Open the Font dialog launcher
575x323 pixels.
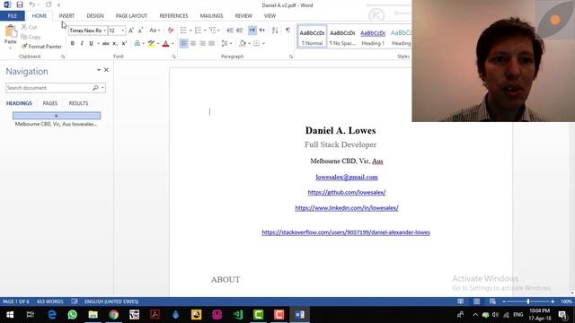(173, 57)
